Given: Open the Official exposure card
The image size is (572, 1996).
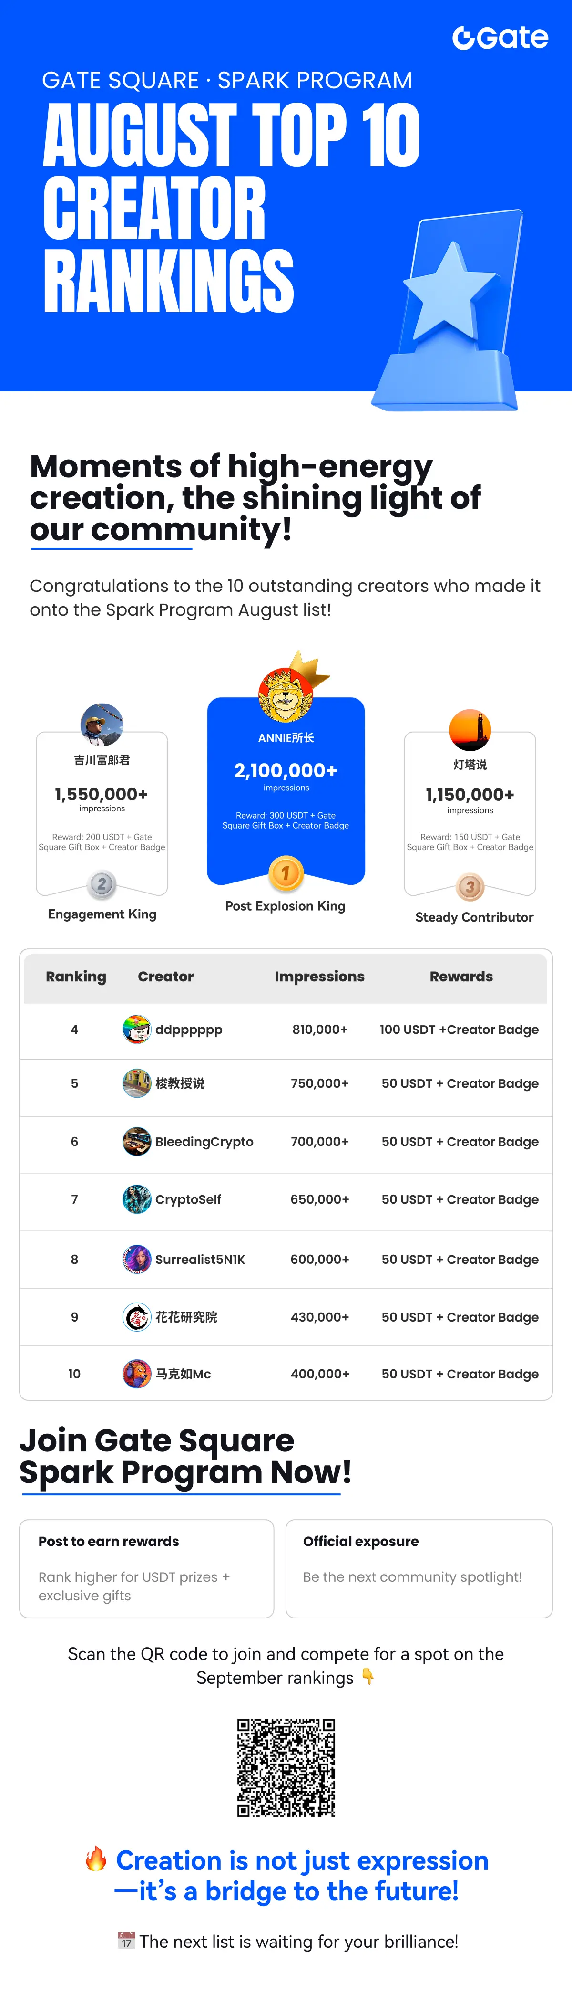Looking at the screenshot, I should [419, 1568].
